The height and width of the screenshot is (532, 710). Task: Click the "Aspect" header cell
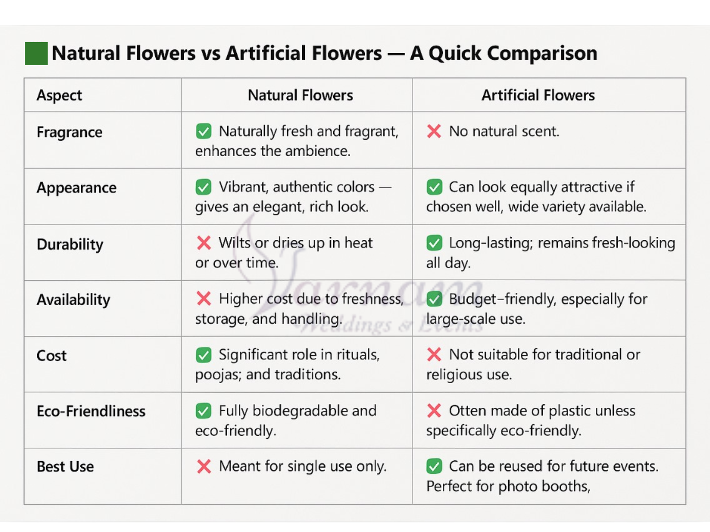click(x=59, y=95)
